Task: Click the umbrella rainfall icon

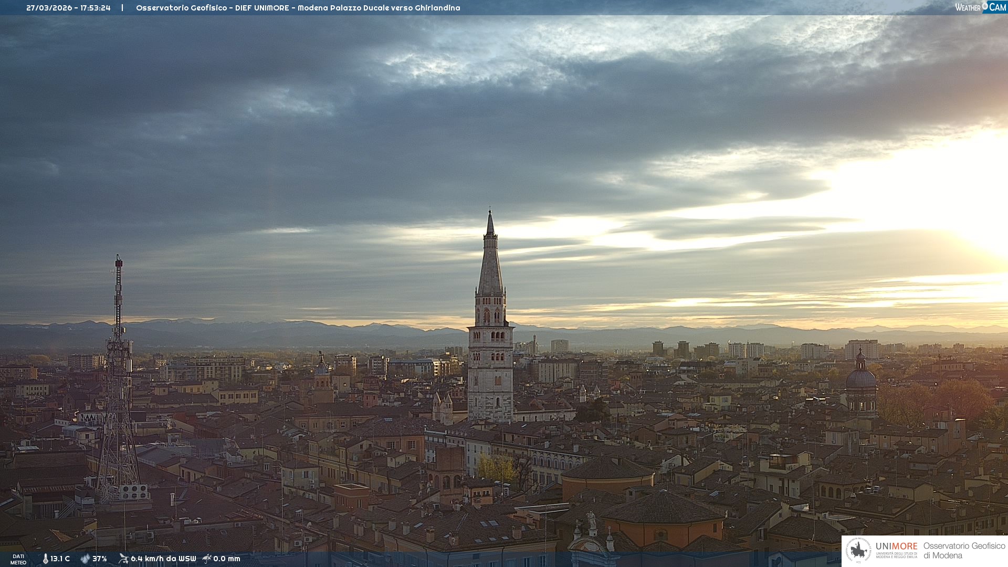Action: 207,559
